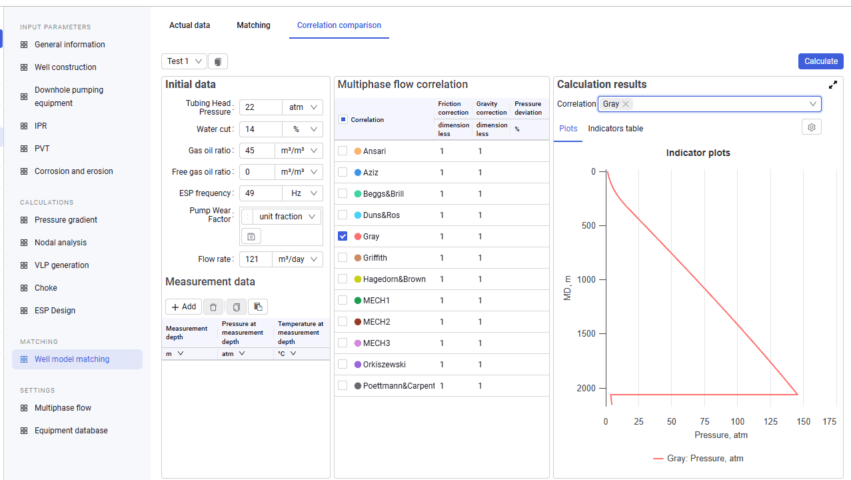Open plot settings gear icon
Screen dimensions: 851x480
(x=812, y=127)
